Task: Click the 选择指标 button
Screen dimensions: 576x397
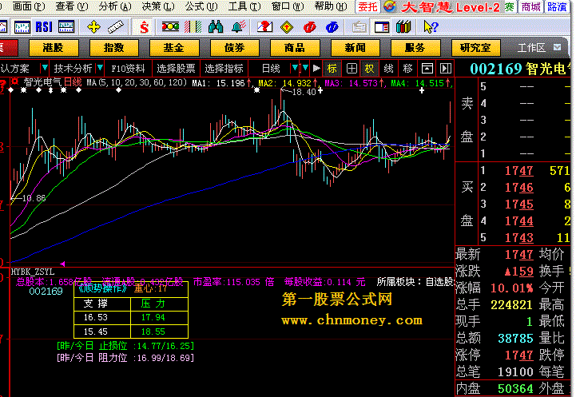Action: pyautogui.click(x=224, y=69)
